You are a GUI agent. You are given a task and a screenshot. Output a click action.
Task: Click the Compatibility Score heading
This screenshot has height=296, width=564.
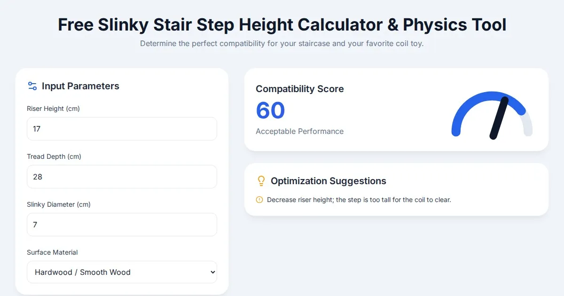[299, 89]
